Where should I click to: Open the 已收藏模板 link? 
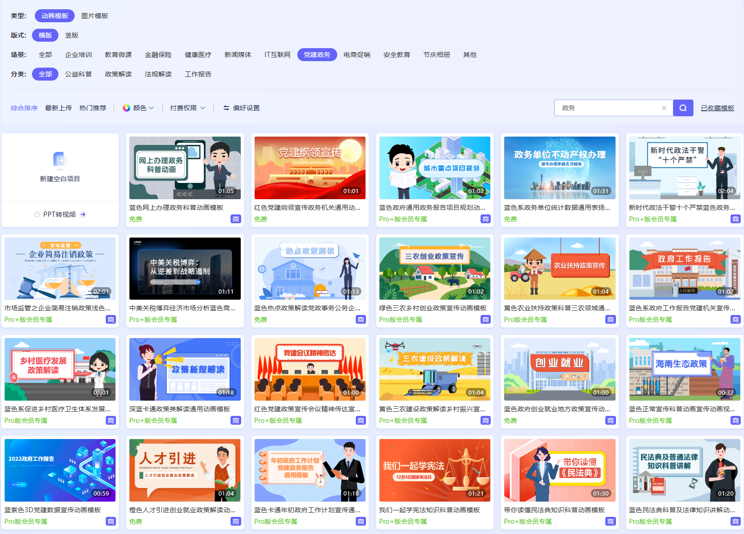[717, 108]
